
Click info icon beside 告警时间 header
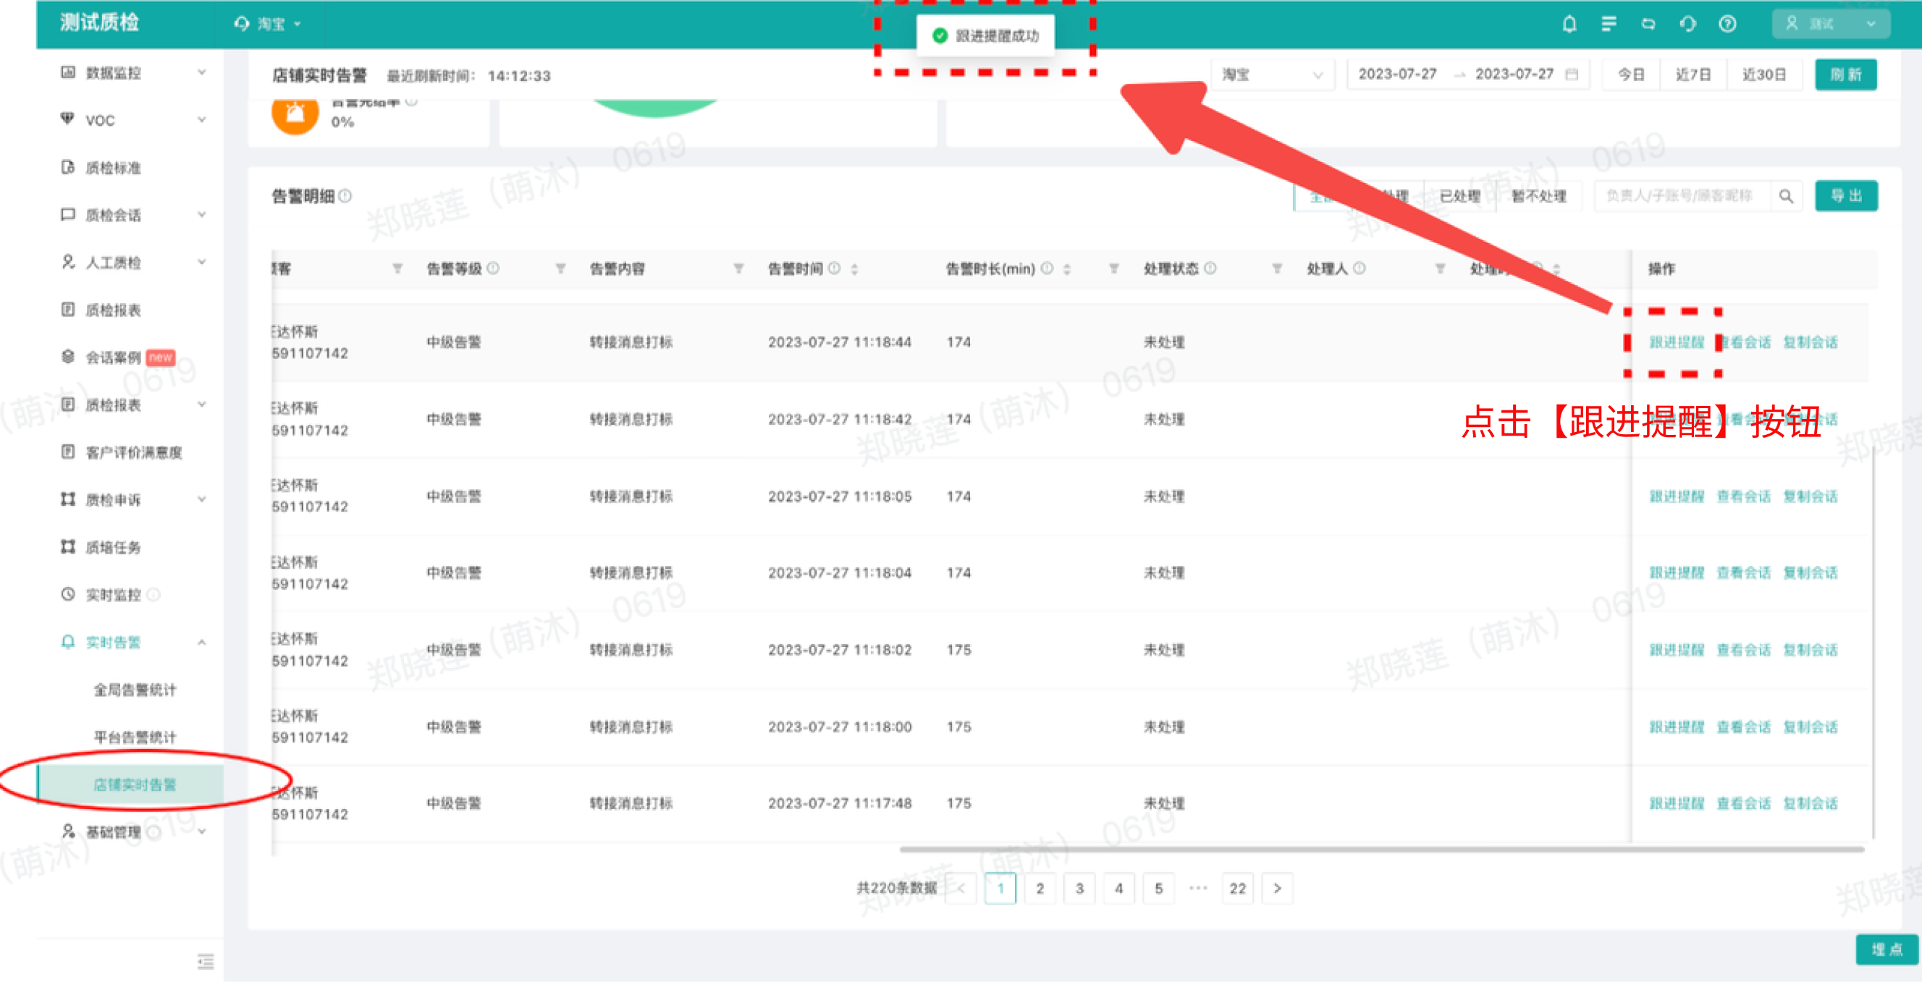[x=834, y=268]
